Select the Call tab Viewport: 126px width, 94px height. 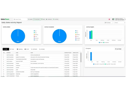(x=6, y=49)
